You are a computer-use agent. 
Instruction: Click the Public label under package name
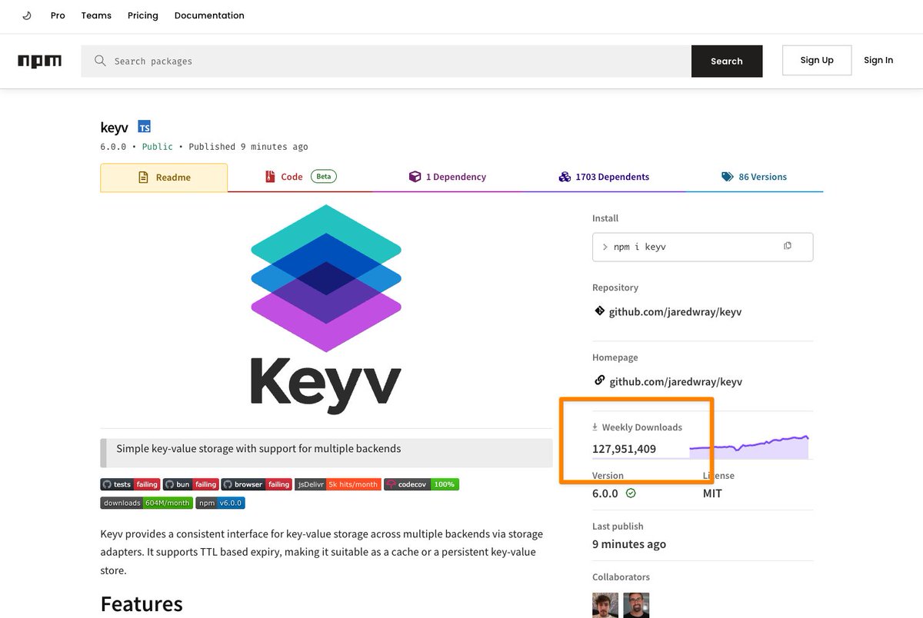click(x=158, y=147)
